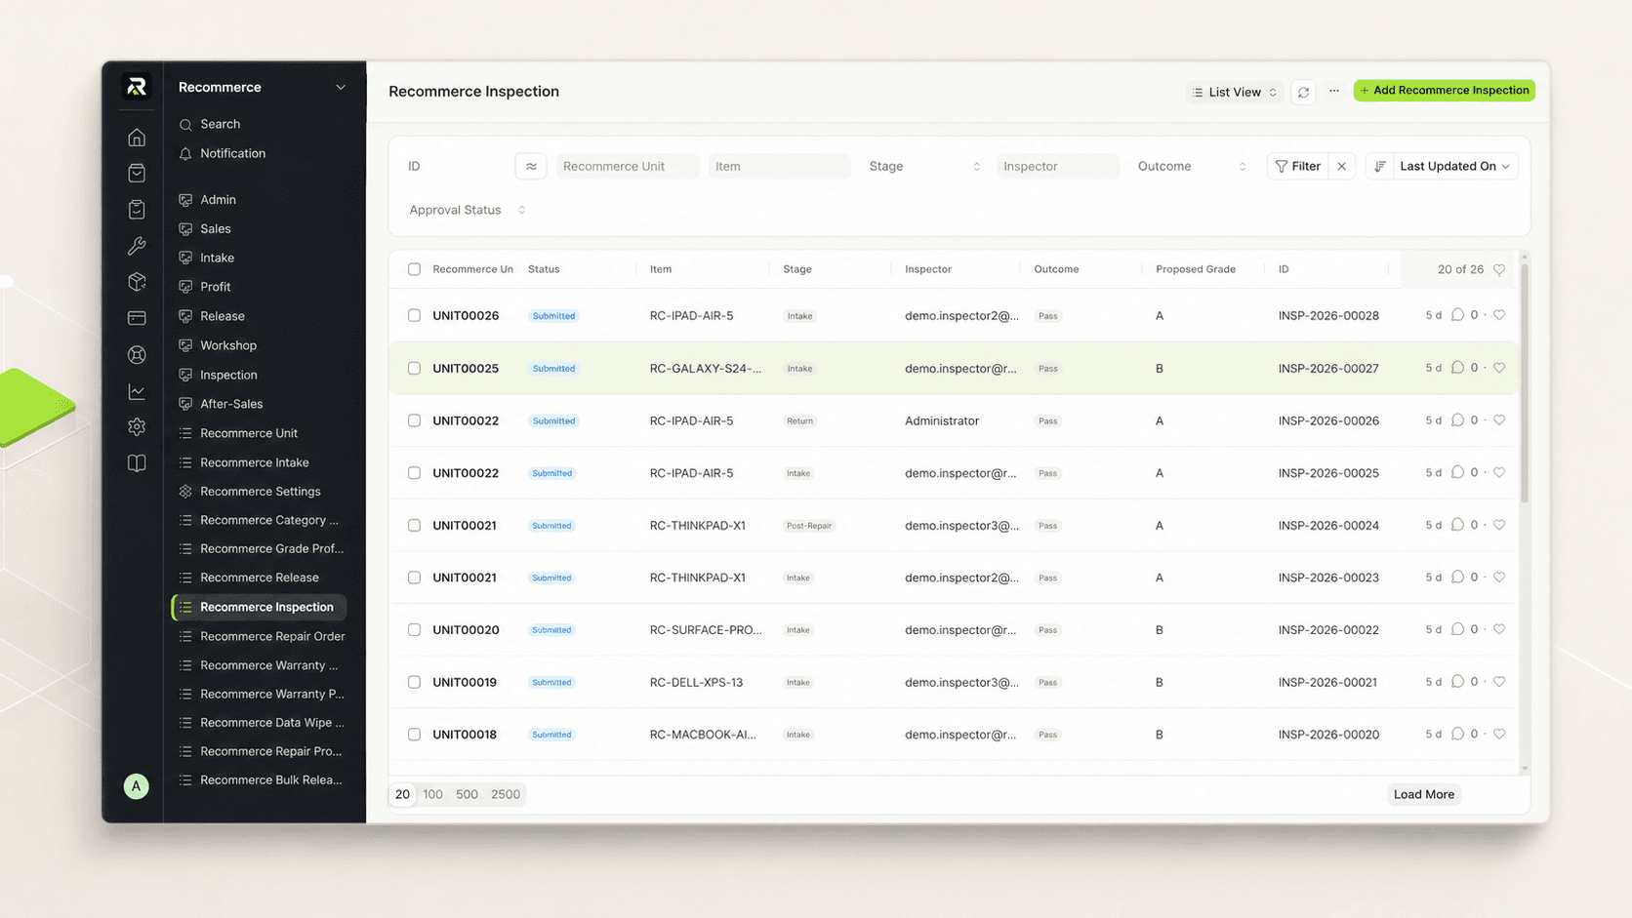Select checkbox for UNIT00020 row
Screen dimensions: 1632x918
point(414,630)
